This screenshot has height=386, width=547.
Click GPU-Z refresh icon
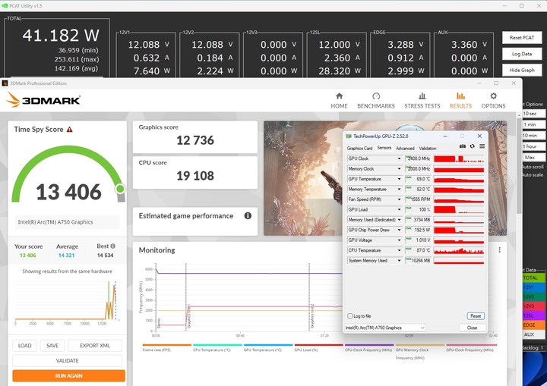tap(473, 146)
